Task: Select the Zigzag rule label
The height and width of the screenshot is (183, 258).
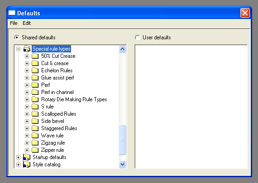Action: [53, 143]
